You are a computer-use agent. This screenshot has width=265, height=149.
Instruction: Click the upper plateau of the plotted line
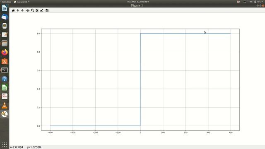(185, 33)
